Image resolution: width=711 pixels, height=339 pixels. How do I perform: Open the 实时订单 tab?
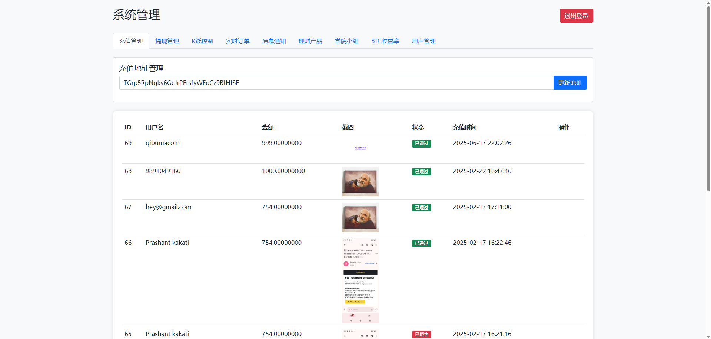237,41
